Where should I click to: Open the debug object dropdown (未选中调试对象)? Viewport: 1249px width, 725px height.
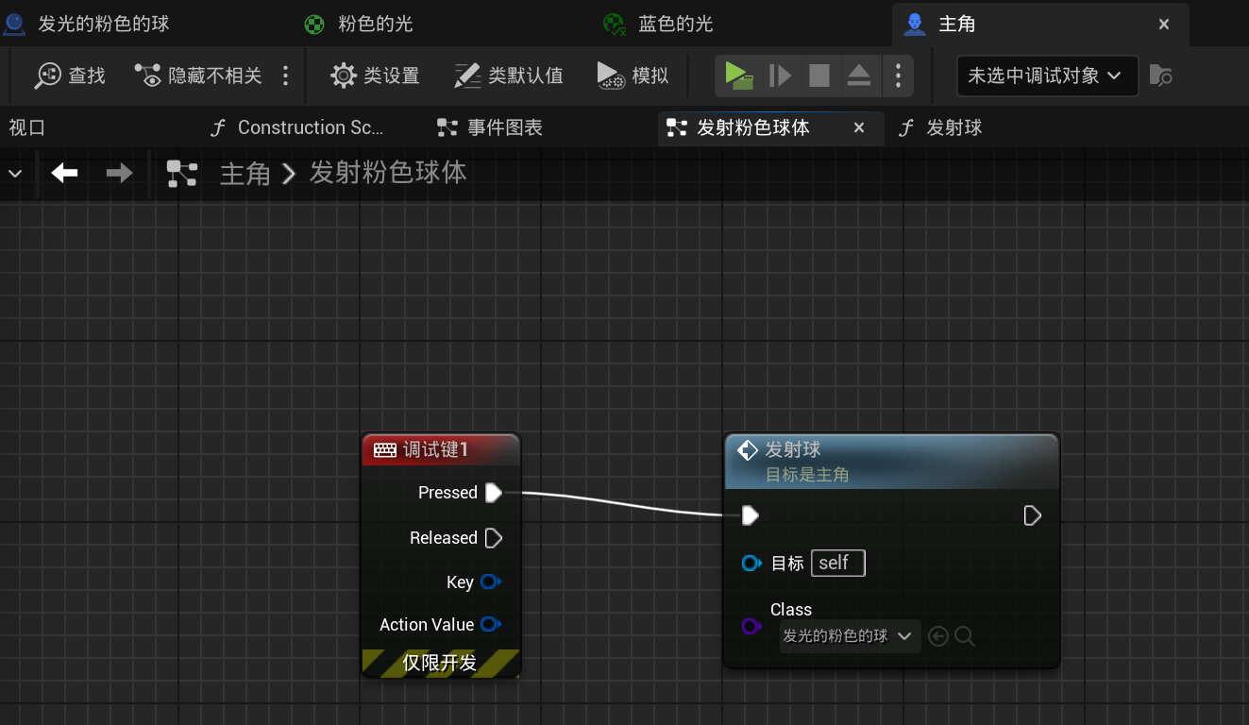(x=1046, y=76)
